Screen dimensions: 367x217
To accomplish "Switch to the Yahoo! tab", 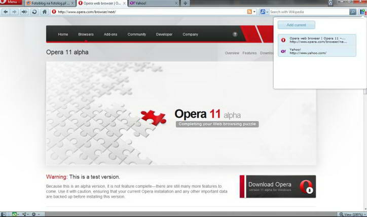I will 153,3.
